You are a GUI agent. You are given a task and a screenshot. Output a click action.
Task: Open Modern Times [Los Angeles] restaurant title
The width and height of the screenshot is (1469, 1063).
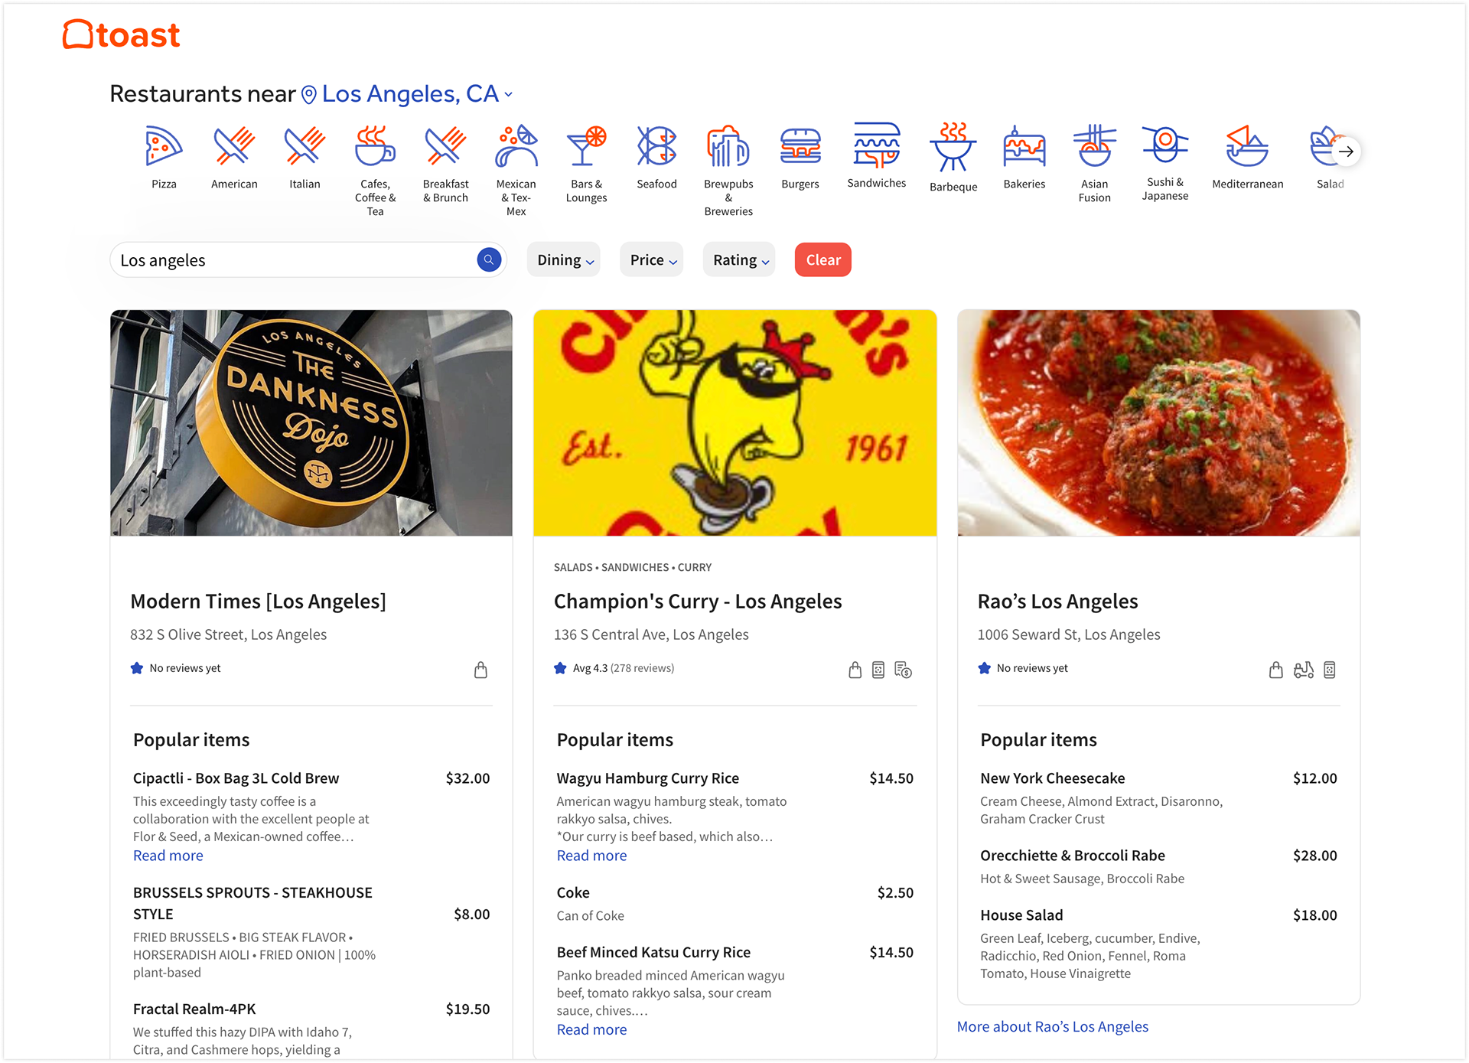point(258,602)
